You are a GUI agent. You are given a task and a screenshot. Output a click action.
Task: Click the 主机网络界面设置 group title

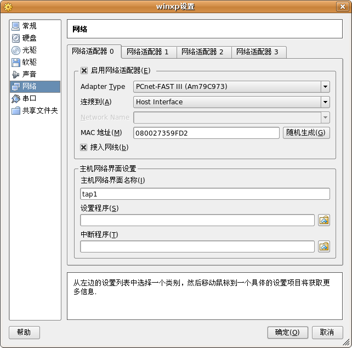click(108, 169)
